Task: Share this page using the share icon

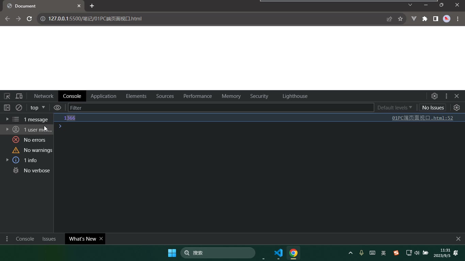Action: [x=389, y=19]
